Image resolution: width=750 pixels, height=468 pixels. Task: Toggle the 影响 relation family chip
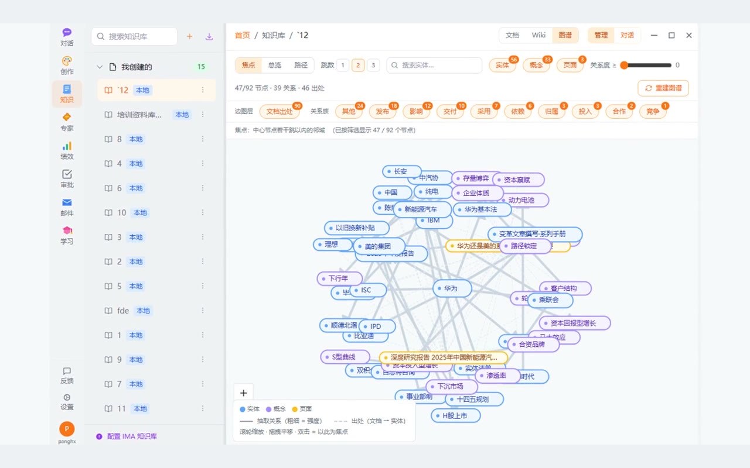point(417,111)
